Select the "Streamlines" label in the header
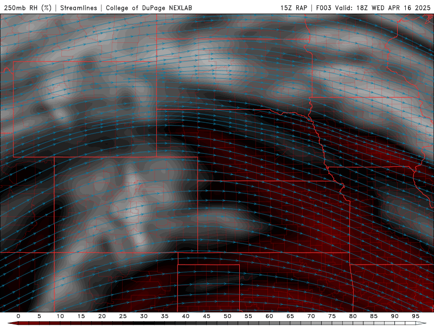The width and height of the screenshot is (434, 326). tap(79, 8)
